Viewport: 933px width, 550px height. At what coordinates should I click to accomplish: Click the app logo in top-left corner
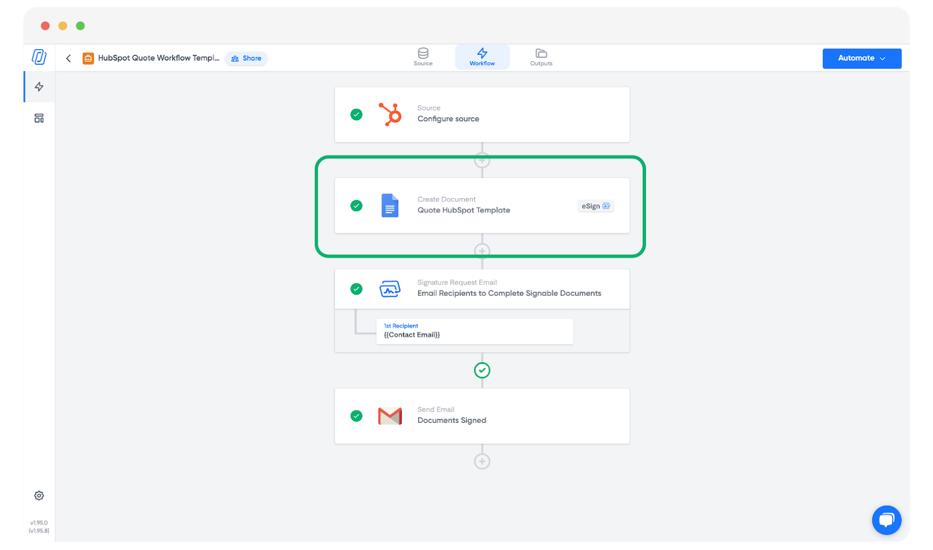(39, 57)
